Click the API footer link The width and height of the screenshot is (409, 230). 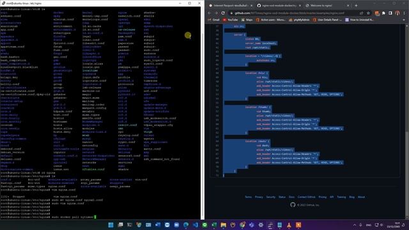(332, 197)
